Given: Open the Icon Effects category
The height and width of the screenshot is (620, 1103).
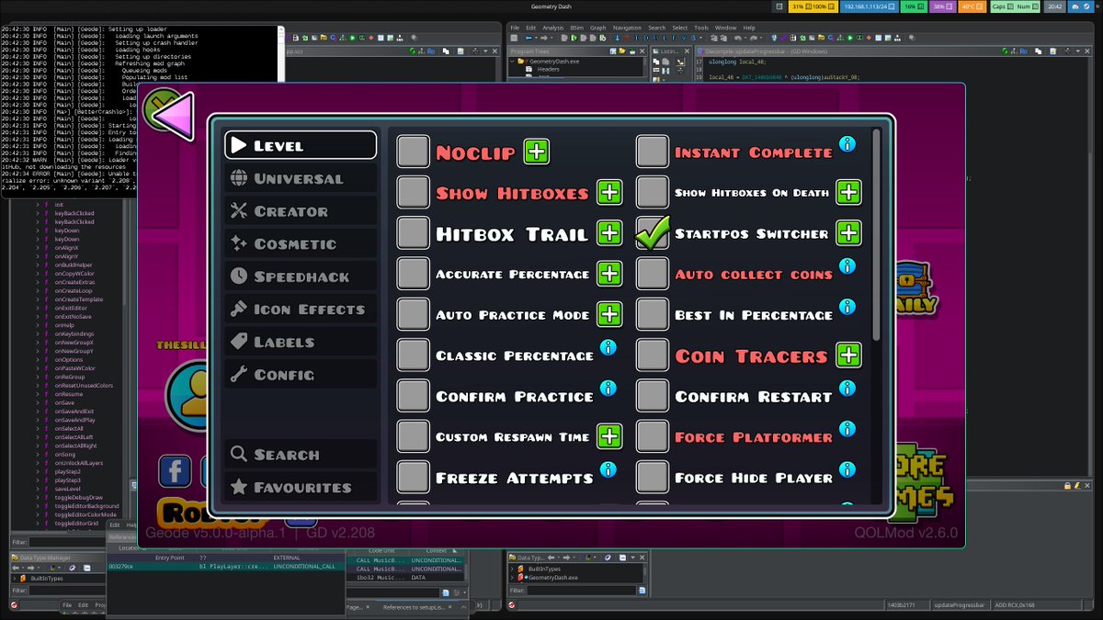Looking at the screenshot, I should pos(301,310).
